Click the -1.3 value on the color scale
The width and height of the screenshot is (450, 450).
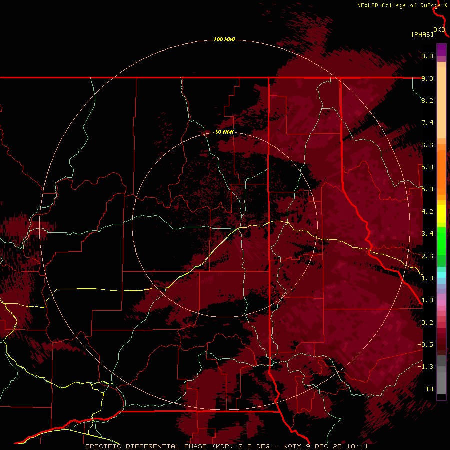coord(425,367)
